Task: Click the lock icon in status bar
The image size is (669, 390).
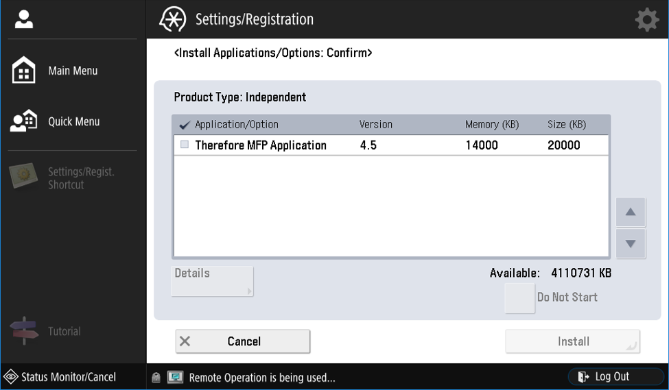Action: pyautogui.click(x=156, y=377)
